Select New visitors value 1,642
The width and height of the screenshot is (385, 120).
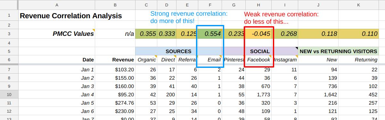pos(318,94)
